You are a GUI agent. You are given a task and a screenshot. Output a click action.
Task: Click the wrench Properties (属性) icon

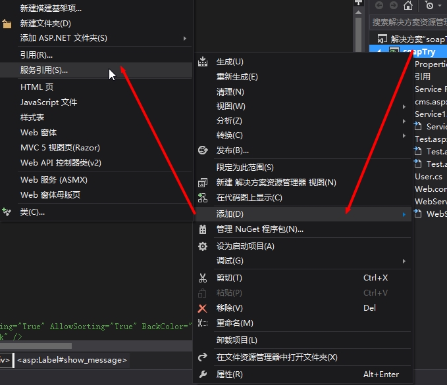[x=203, y=374]
